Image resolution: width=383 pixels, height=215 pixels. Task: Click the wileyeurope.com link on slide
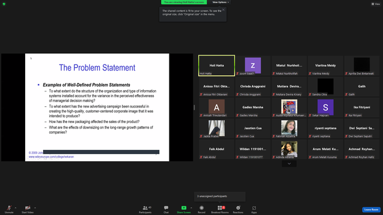point(51,156)
